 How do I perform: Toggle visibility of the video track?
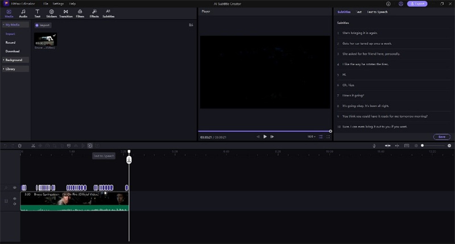(15, 199)
